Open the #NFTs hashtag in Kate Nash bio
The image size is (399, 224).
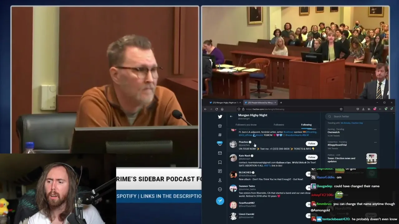pyautogui.click(x=267, y=166)
